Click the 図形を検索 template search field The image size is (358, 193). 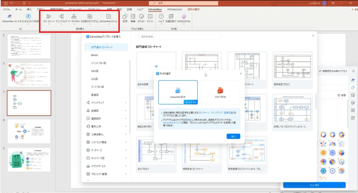tap(179, 37)
